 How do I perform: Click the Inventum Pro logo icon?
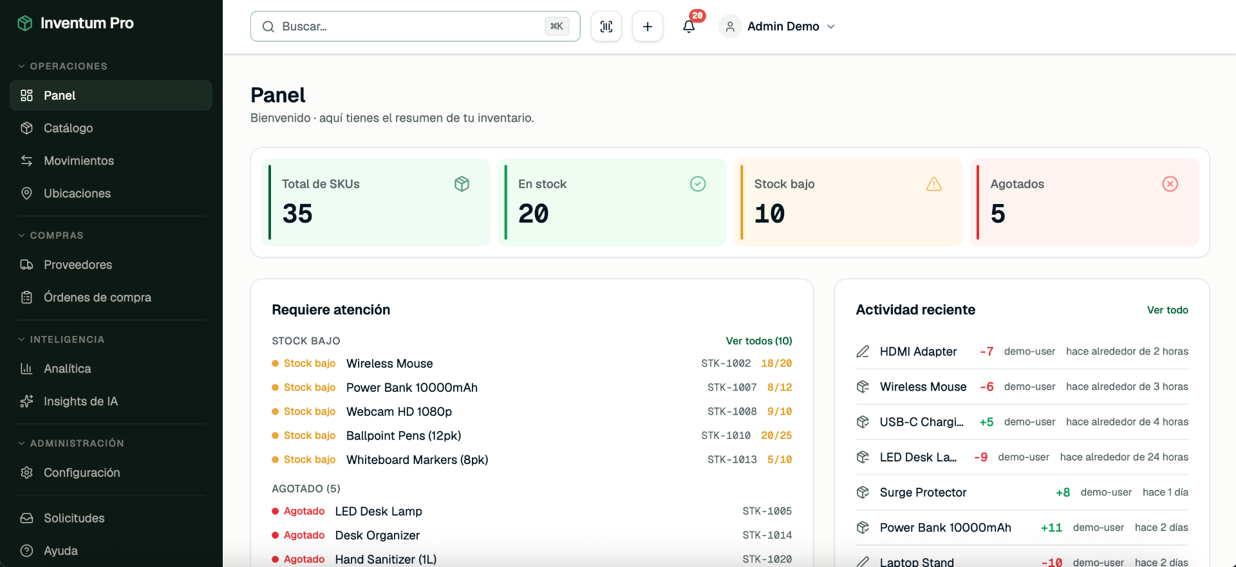point(25,23)
